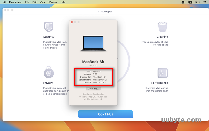The height and width of the screenshot is (131, 209).
Task: Open the Edit menu
Action: 34,2
